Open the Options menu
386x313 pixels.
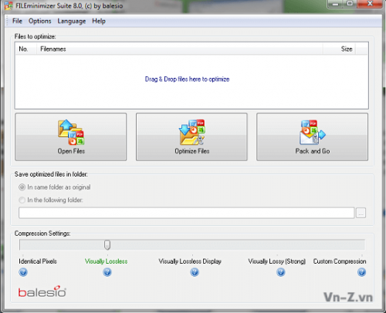(x=40, y=21)
